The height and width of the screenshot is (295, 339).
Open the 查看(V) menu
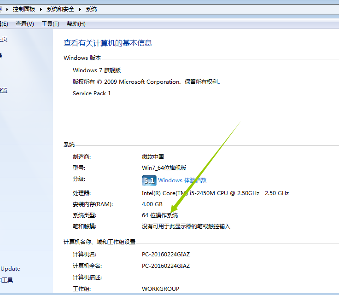click(25, 24)
